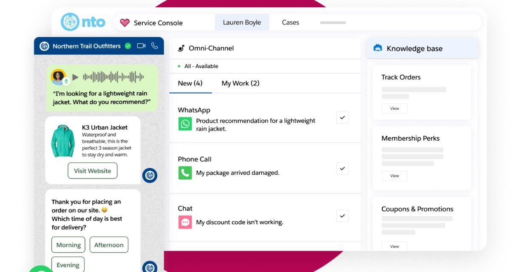The height and width of the screenshot is (272, 510).
Task: View the Track Orders article
Action: [x=394, y=108]
